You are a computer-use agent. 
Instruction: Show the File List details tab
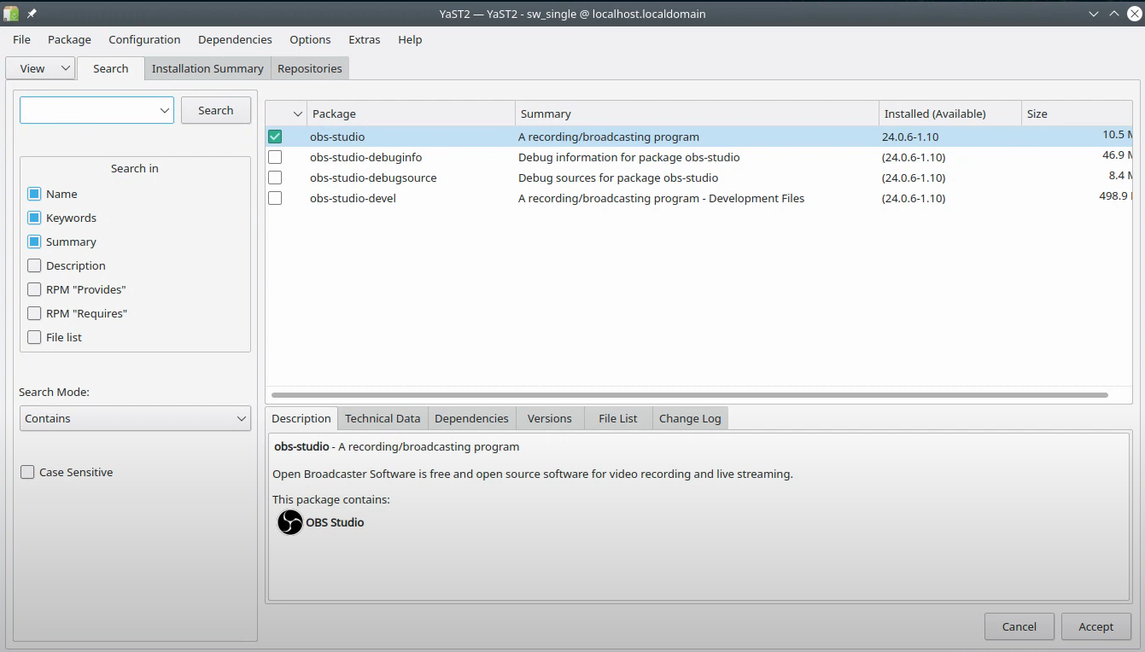618,418
